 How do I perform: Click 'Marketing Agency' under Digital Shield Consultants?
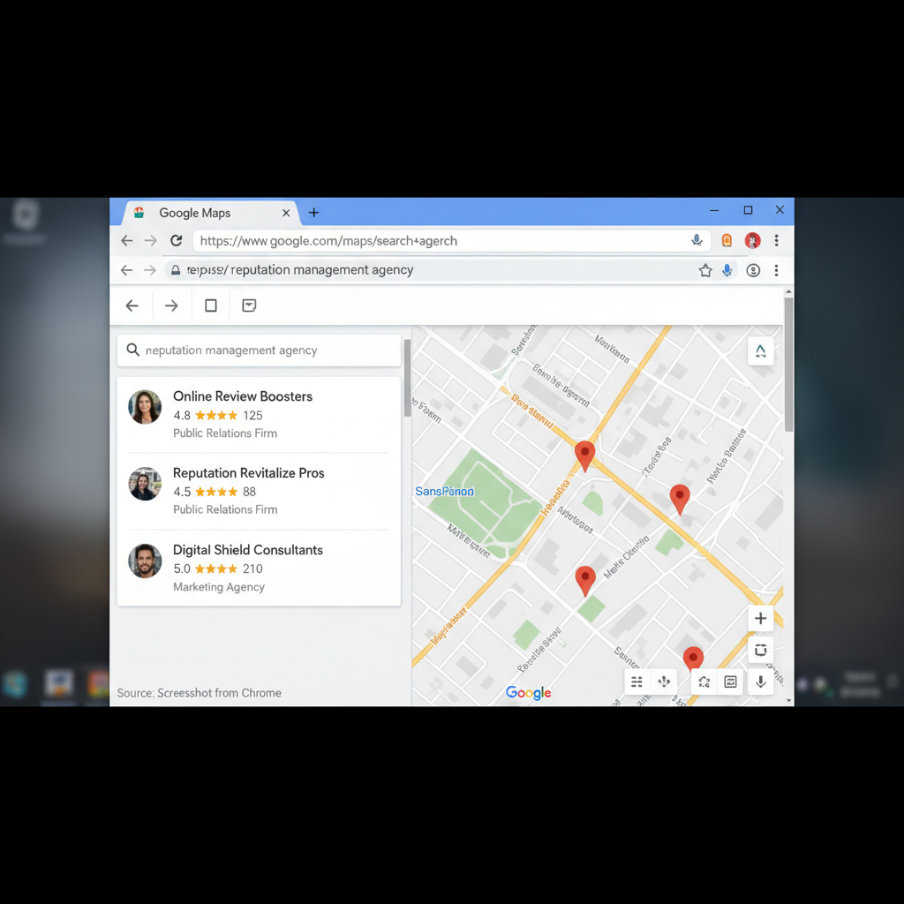(x=219, y=587)
